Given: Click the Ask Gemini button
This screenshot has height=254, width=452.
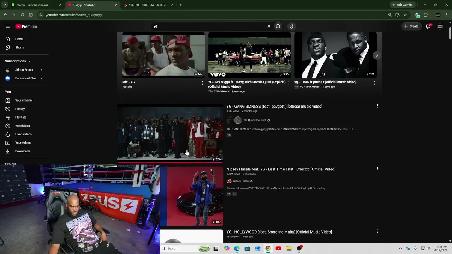Looking at the screenshot, I should tap(402, 5).
